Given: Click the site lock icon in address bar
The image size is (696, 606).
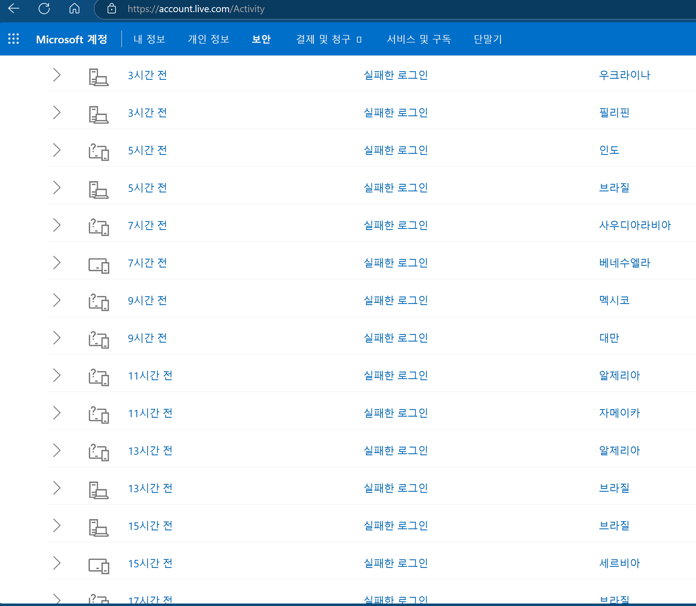Looking at the screenshot, I should click(111, 9).
